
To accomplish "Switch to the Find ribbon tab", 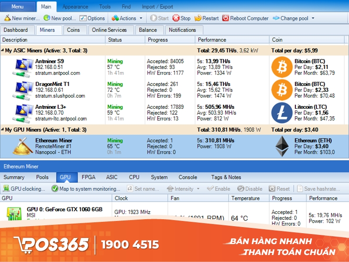I will coord(126,7).
